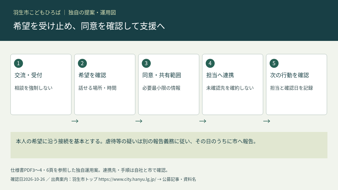Click the step 3 number badge
Viewport: 338px width, 190px height.
(x=146, y=63)
